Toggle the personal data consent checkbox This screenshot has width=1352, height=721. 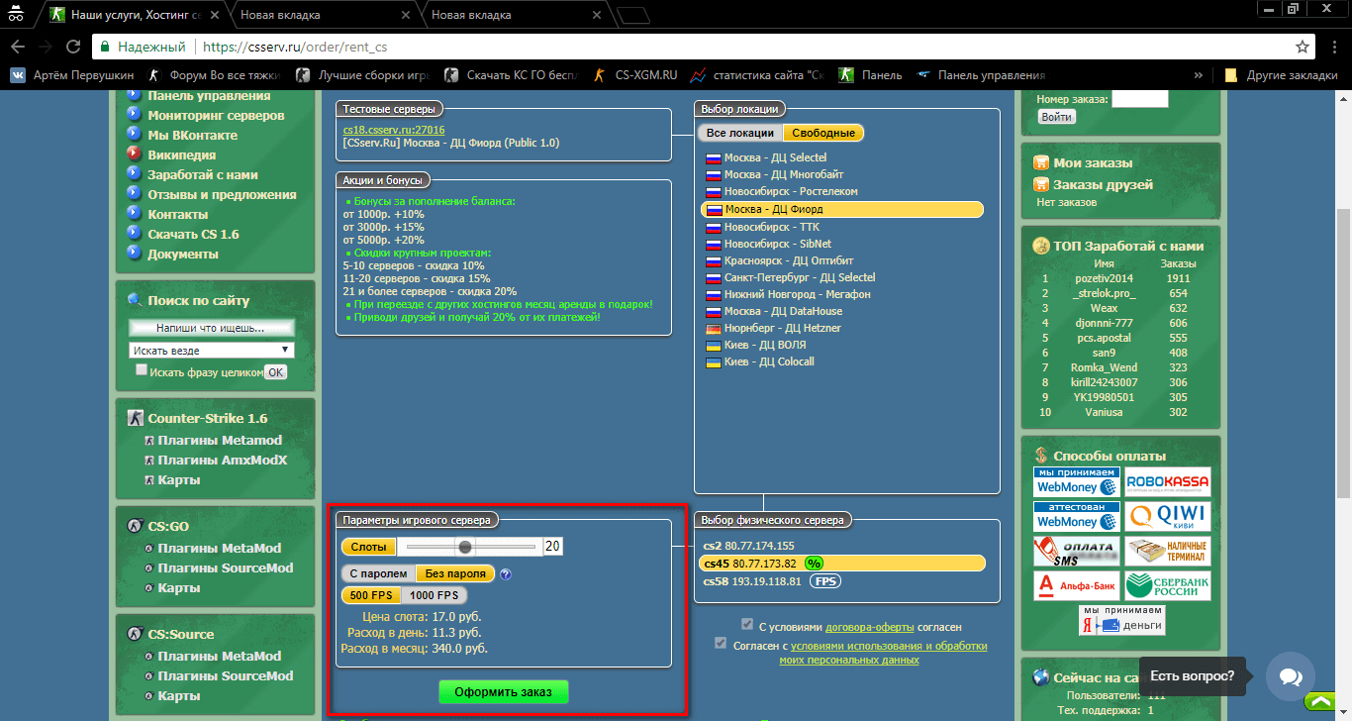point(721,644)
